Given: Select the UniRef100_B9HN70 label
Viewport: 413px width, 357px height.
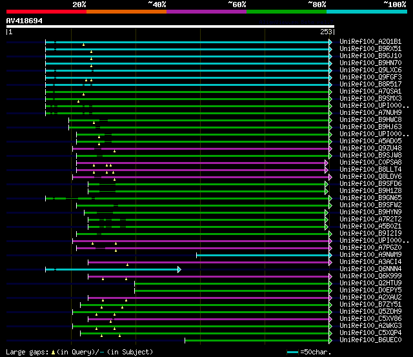Looking at the screenshot, I should coord(370,63).
